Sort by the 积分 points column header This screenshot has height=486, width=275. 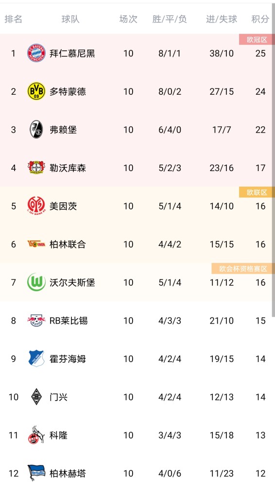point(260,19)
